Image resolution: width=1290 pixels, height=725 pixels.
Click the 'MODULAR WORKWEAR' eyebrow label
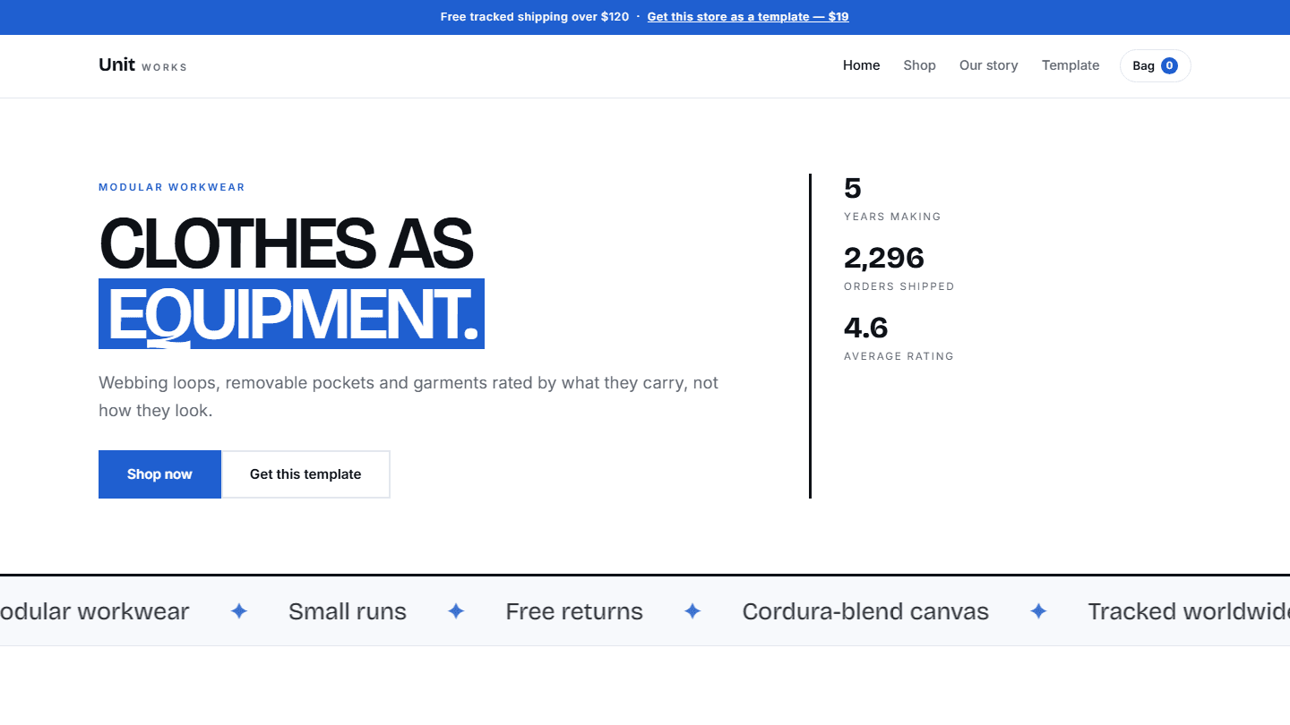pyautogui.click(x=172, y=187)
